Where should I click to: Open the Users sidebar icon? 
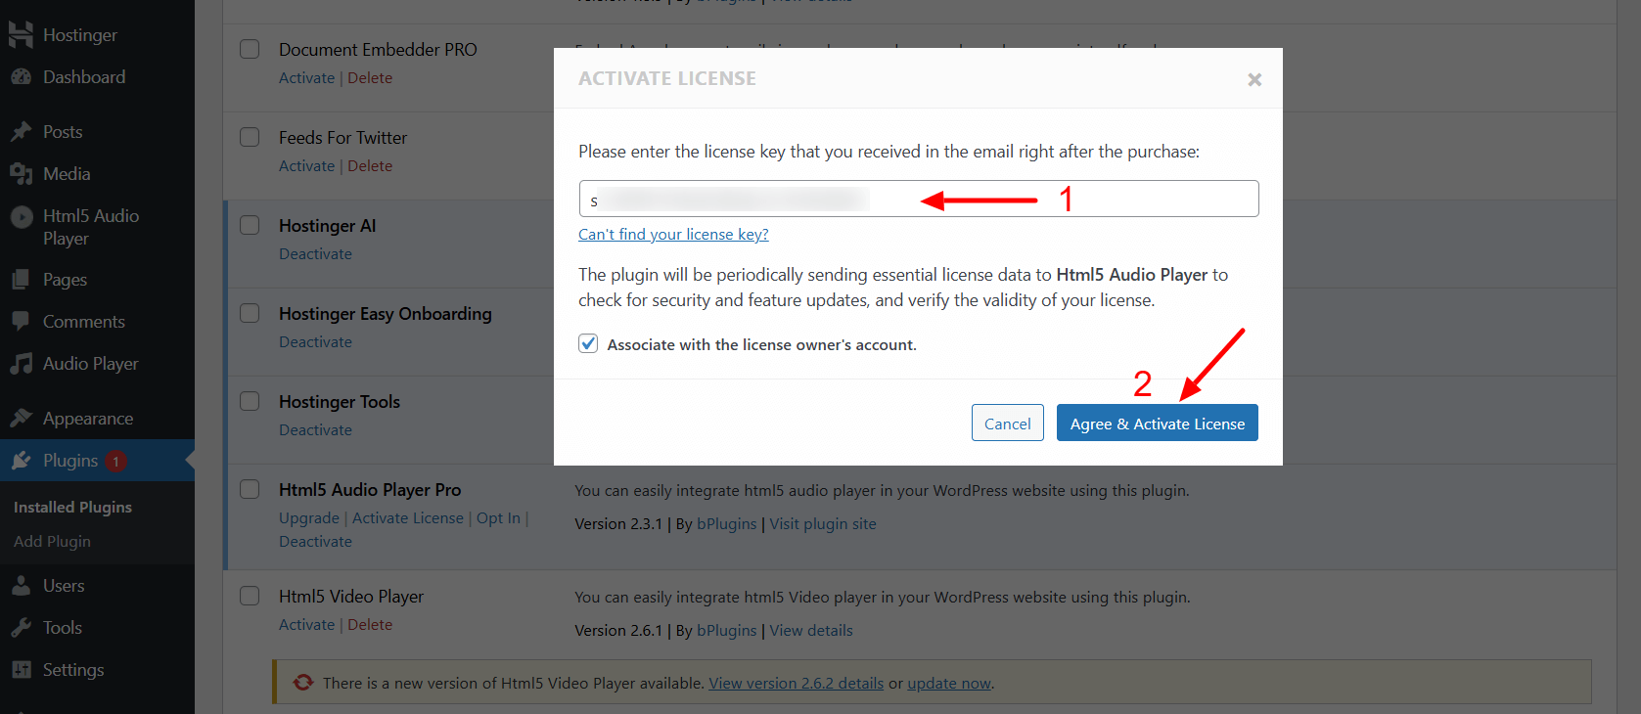(x=20, y=584)
